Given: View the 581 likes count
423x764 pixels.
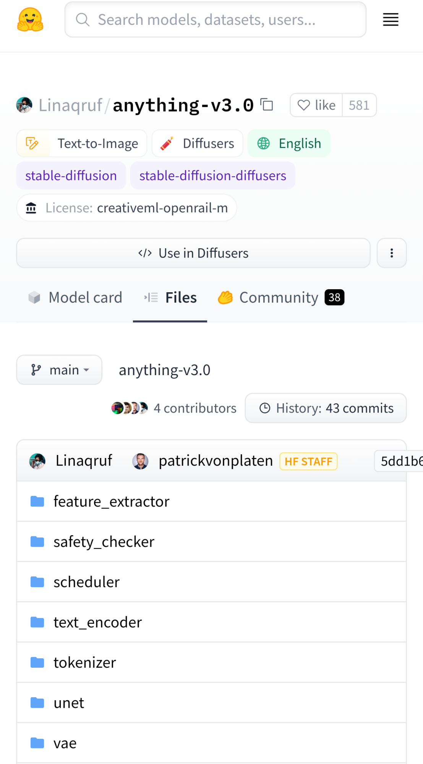Looking at the screenshot, I should pos(359,105).
